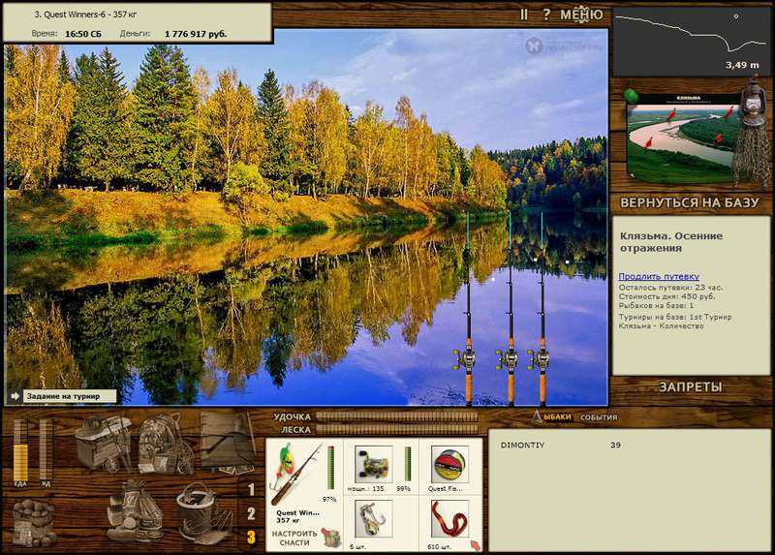Open the groundbait sack icon
775x555 pixels.
coord(34,522)
